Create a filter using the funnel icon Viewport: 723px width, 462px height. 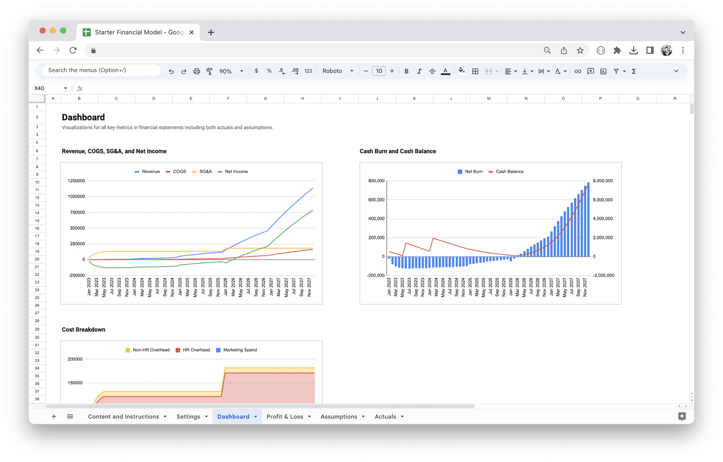tap(616, 71)
